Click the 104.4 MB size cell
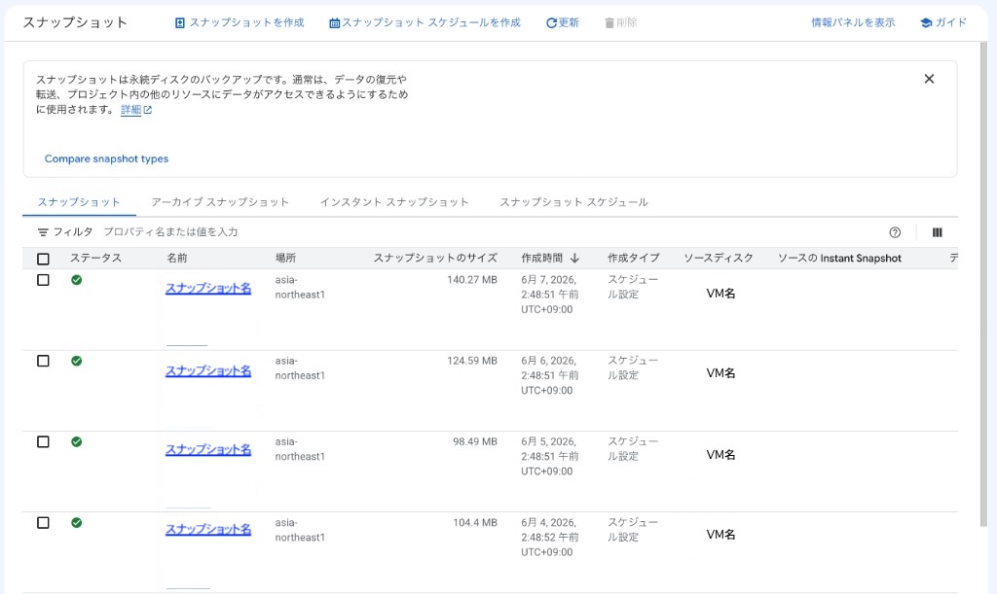This screenshot has height=594, width=997. click(x=475, y=523)
